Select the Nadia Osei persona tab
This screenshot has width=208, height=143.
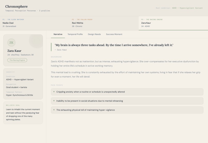tap(35, 23)
